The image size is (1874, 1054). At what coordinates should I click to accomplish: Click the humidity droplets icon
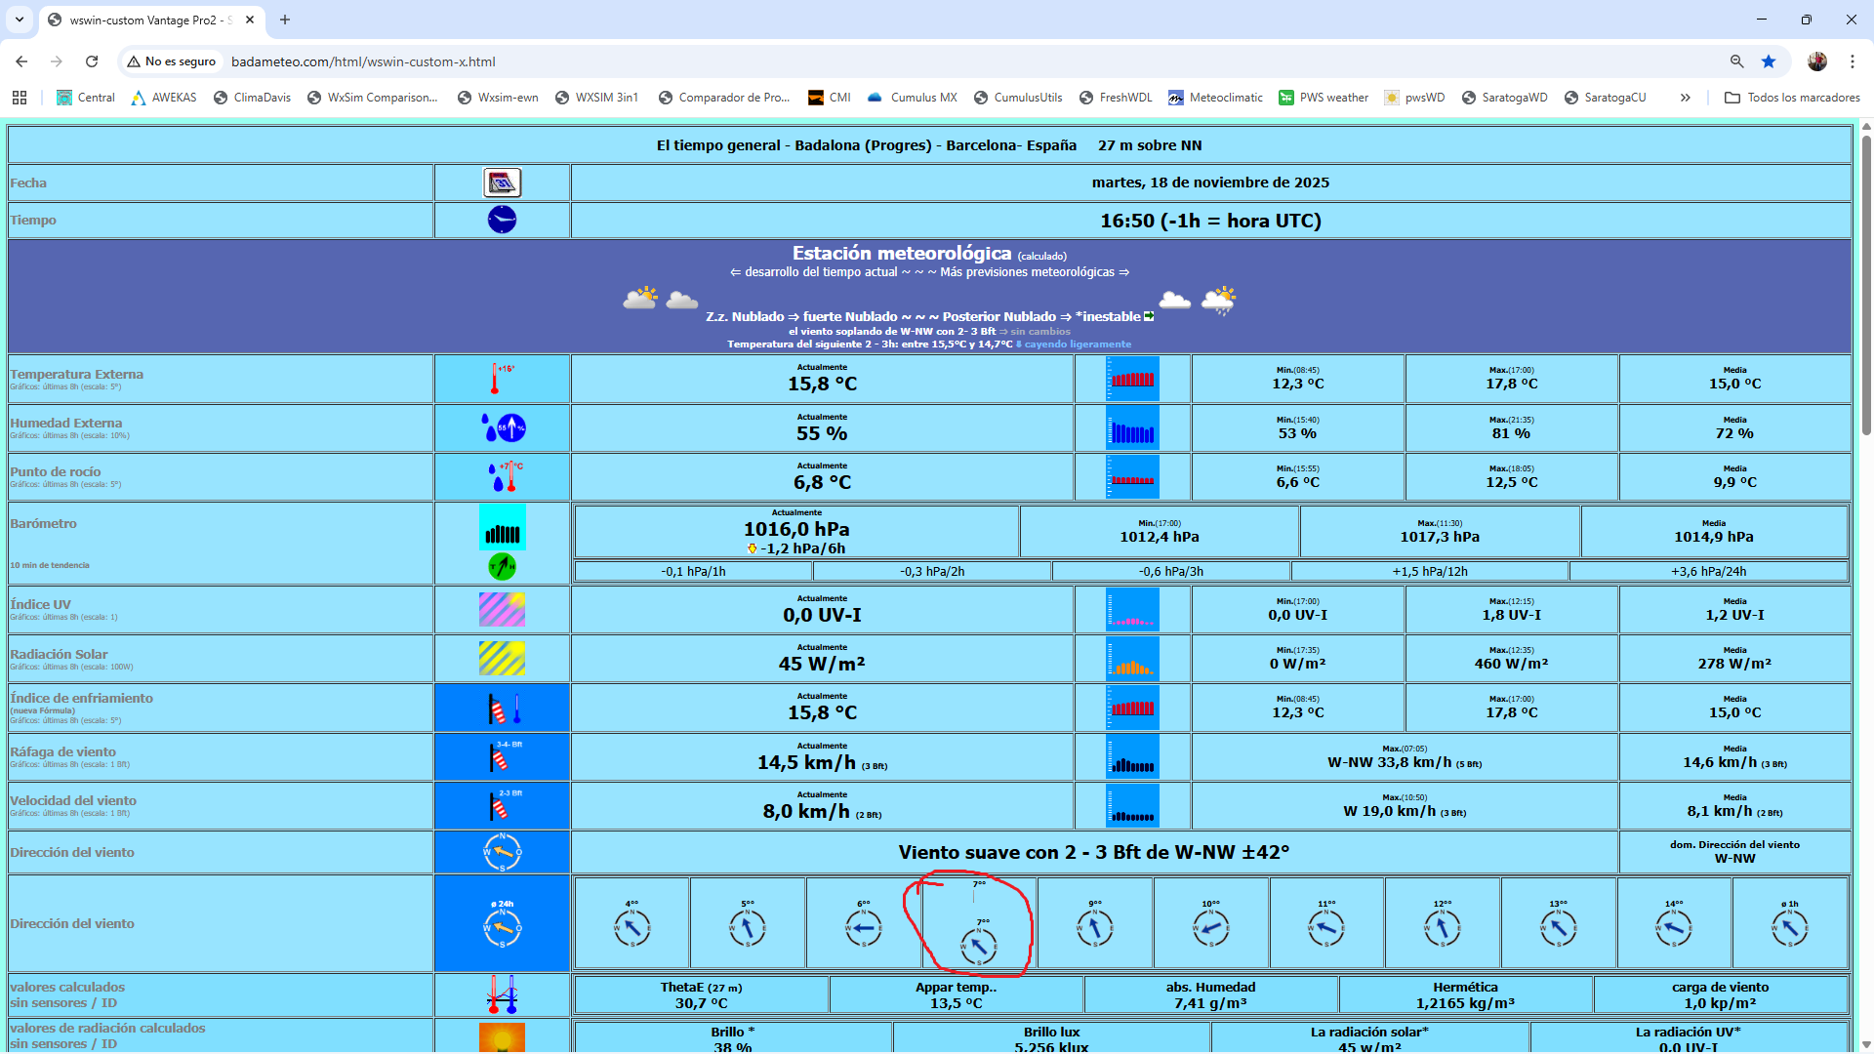pos(503,427)
